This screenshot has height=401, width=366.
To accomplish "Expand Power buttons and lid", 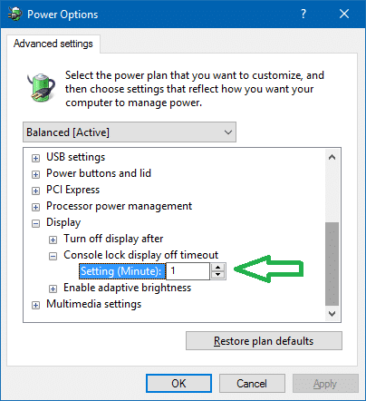I will pyautogui.click(x=35, y=174).
